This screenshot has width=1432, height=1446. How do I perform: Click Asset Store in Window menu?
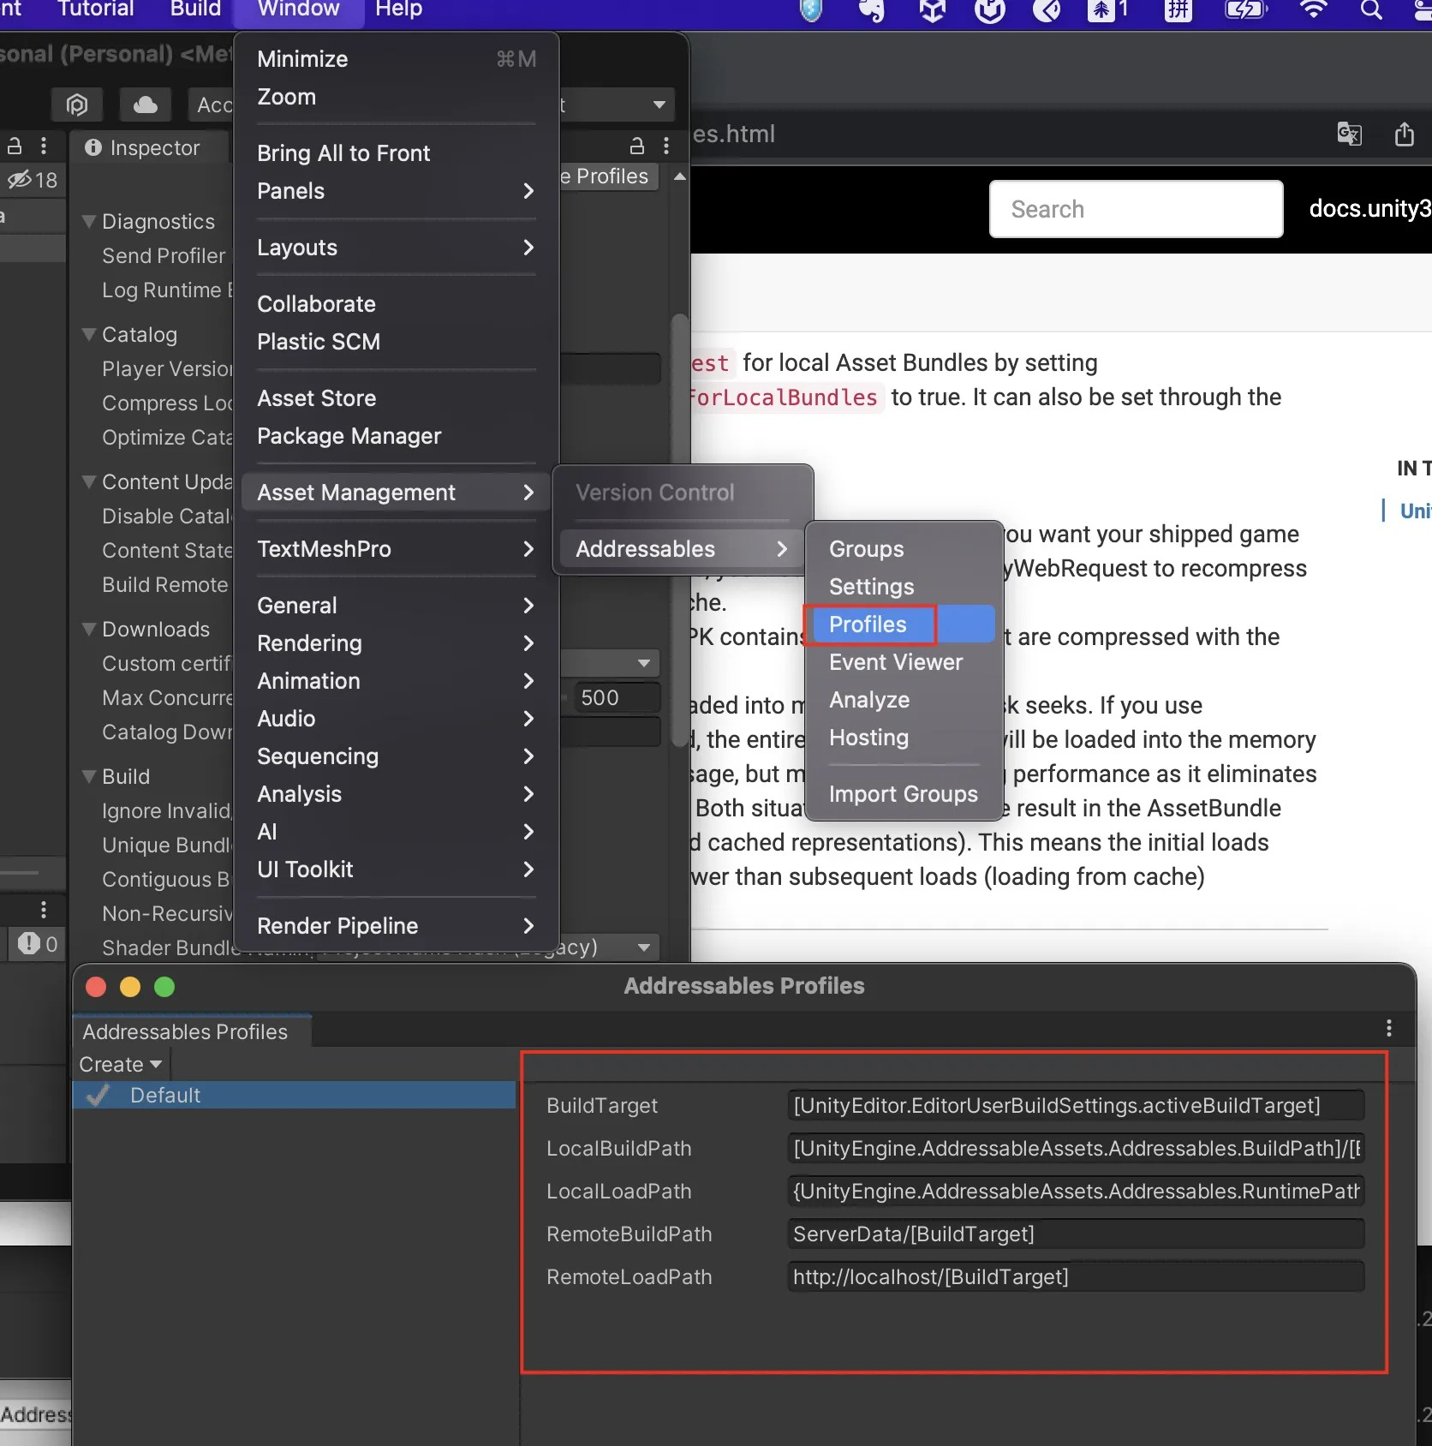point(397,398)
